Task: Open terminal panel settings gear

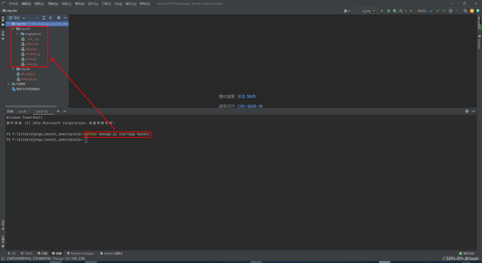Action: (467, 111)
